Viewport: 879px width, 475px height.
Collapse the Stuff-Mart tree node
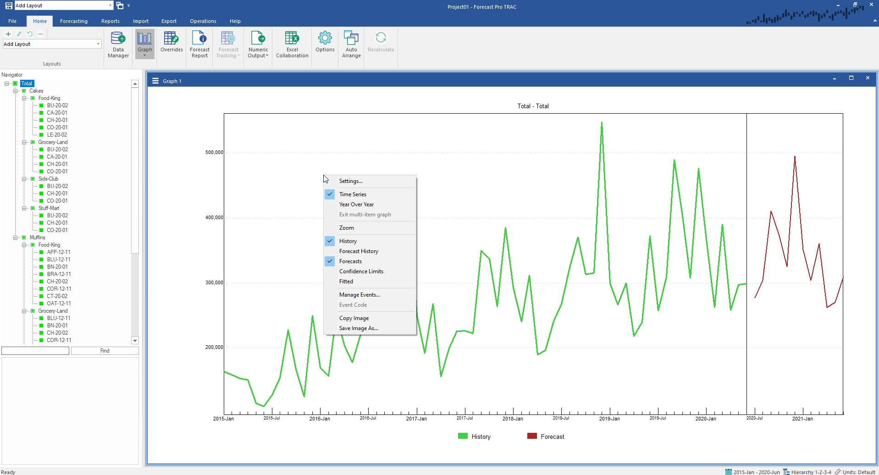tap(24, 208)
